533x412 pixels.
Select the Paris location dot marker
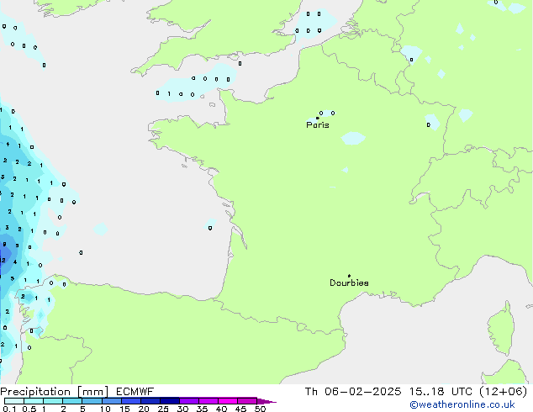pyautogui.click(x=318, y=118)
